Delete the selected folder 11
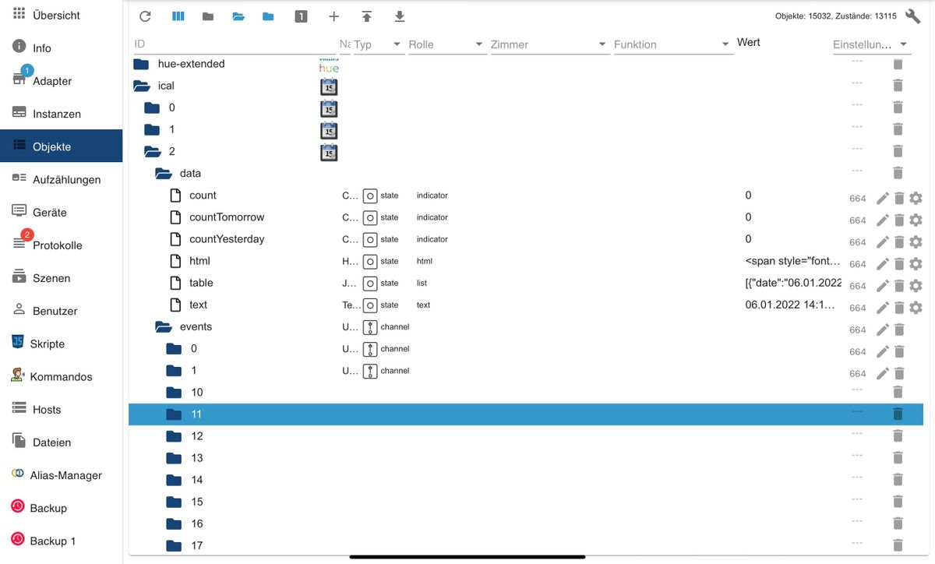The image size is (935, 564). point(898,414)
